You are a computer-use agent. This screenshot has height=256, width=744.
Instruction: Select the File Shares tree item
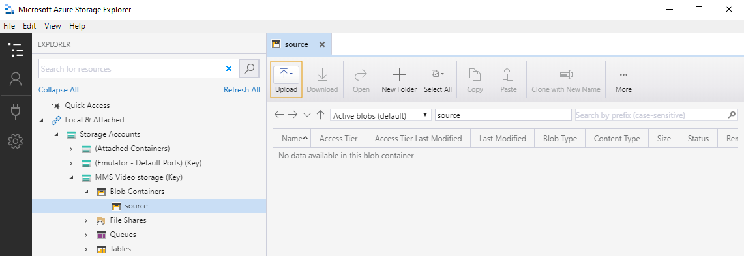pyautogui.click(x=128, y=220)
